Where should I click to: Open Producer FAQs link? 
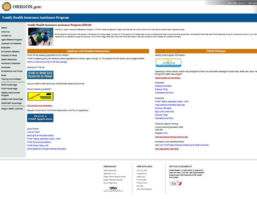(161, 115)
